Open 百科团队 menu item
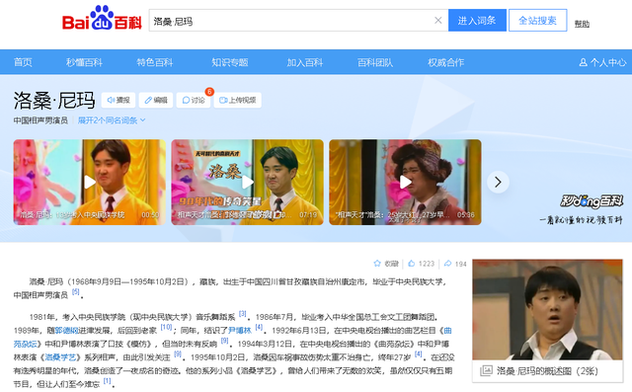632x392 pixels. tap(375, 62)
